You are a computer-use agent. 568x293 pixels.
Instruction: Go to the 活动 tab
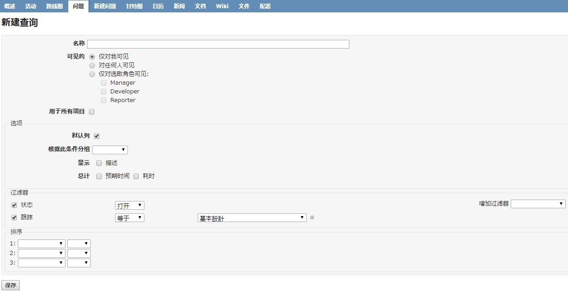click(31, 6)
